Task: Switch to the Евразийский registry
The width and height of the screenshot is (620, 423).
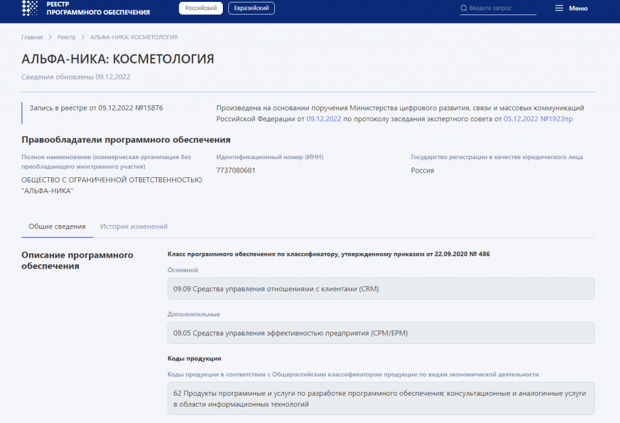Action: [251, 8]
